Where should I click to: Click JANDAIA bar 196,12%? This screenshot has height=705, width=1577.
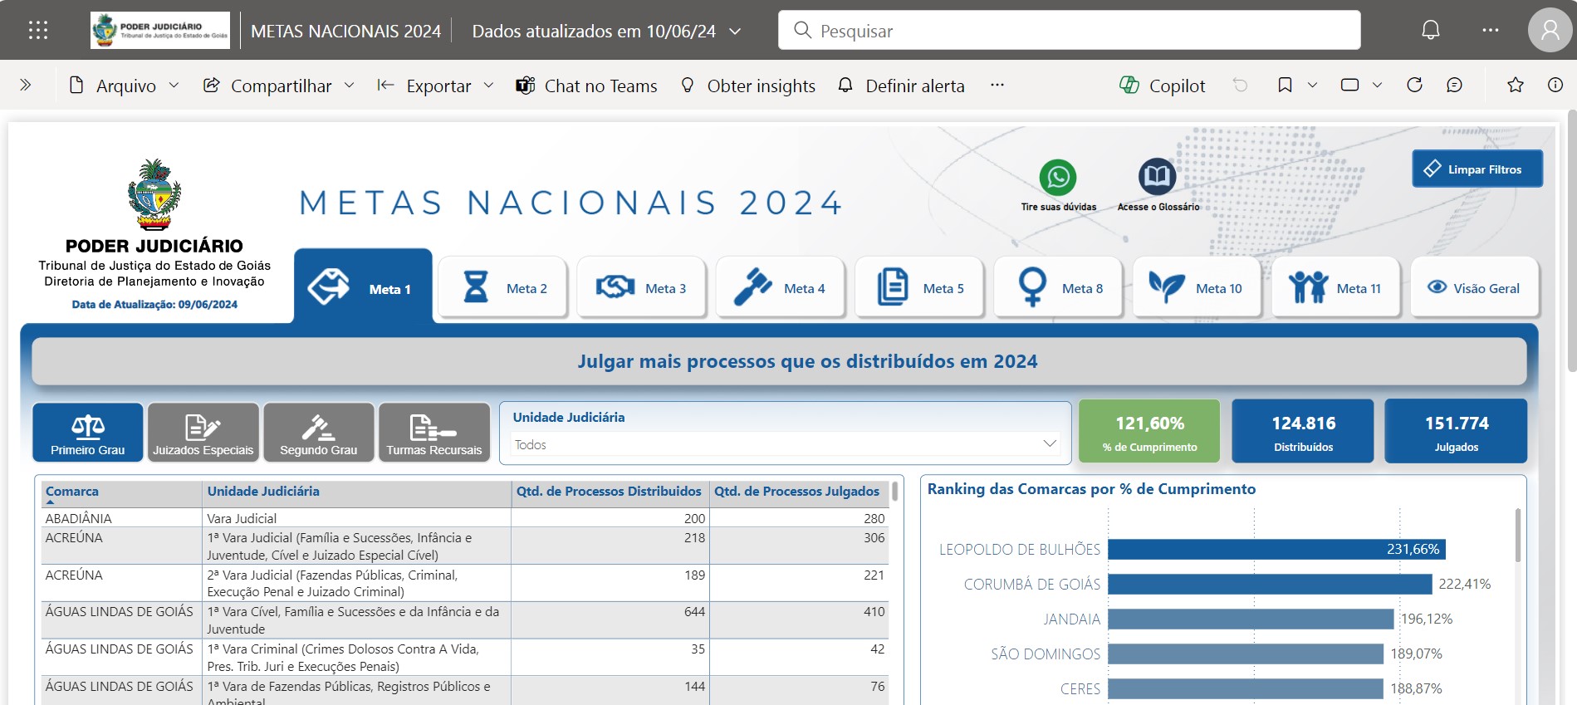1251,619
